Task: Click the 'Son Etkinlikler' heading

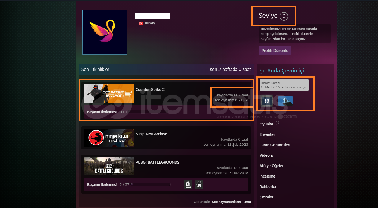Action: [95, 69]
